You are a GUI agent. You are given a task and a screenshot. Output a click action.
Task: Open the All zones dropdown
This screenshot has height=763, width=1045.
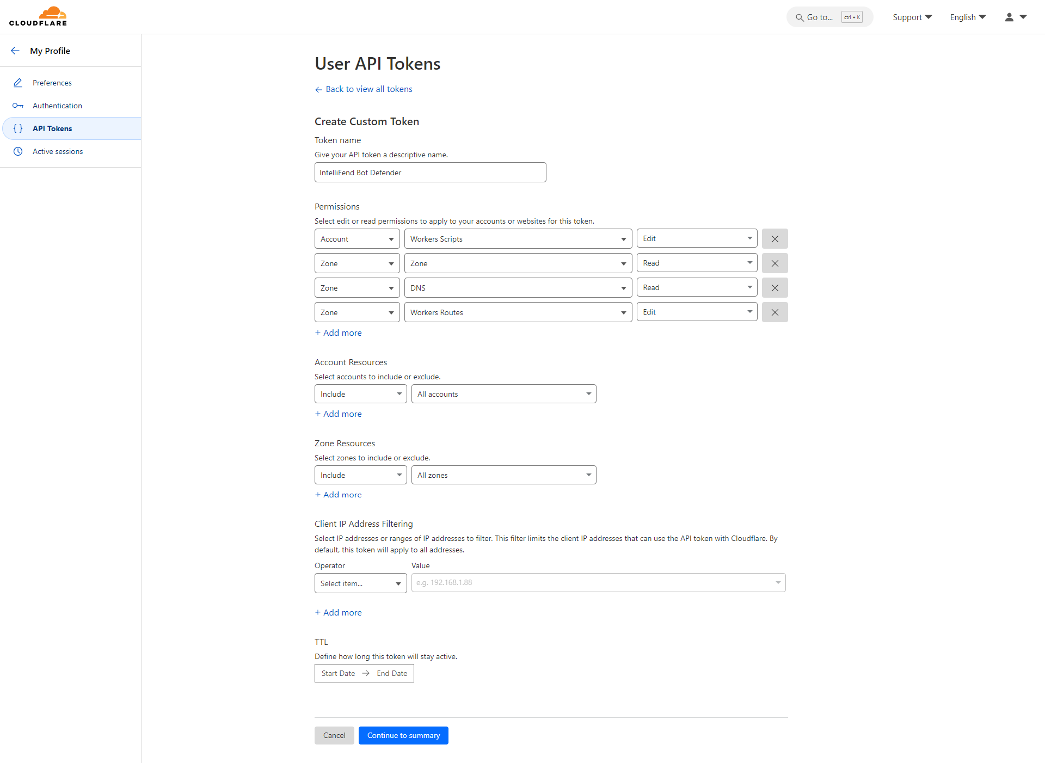click(504, 475)
